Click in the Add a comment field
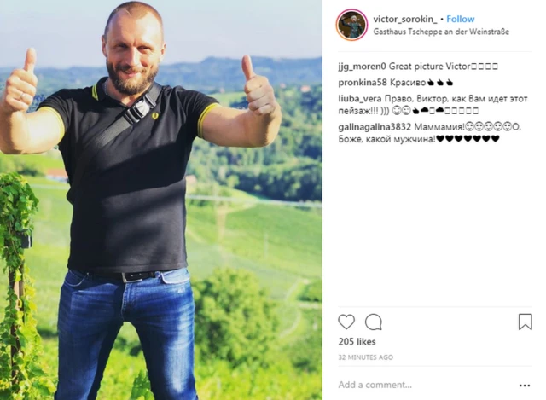Screen dimensions: 546x400 coord(426,385)
